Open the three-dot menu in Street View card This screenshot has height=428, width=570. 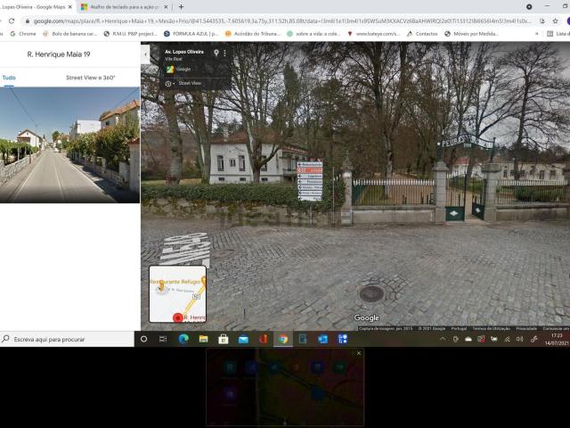pyautogui.click(x=225, y=53)
